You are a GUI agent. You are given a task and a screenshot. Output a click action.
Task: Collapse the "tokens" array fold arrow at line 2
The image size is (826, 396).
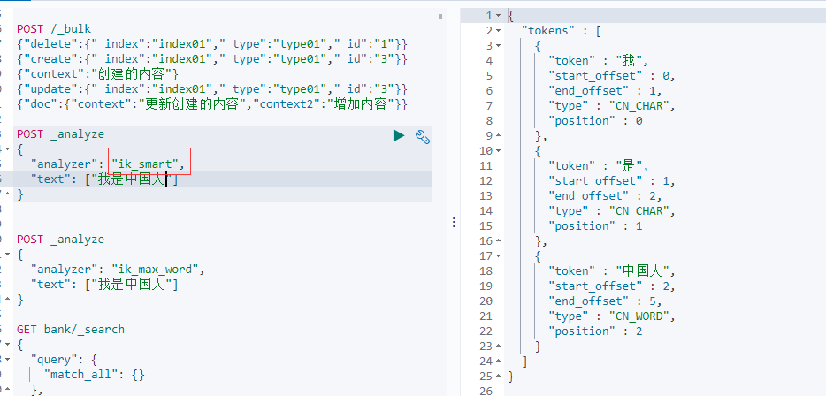click(x=498, y=31)
